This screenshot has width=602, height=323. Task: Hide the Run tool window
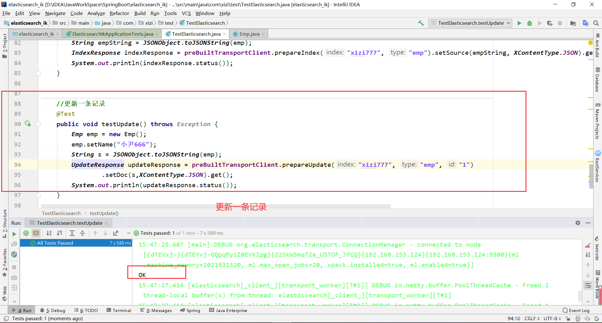(588, 223)
